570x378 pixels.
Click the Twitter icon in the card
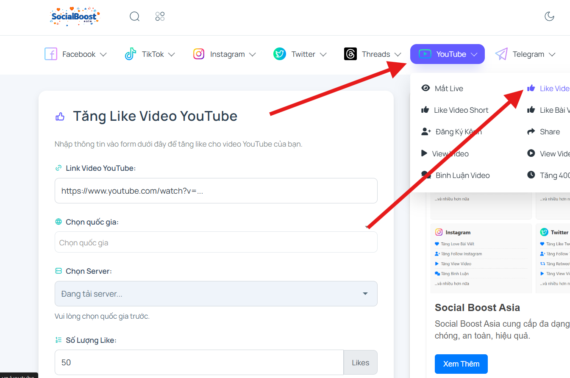[544, 232]
